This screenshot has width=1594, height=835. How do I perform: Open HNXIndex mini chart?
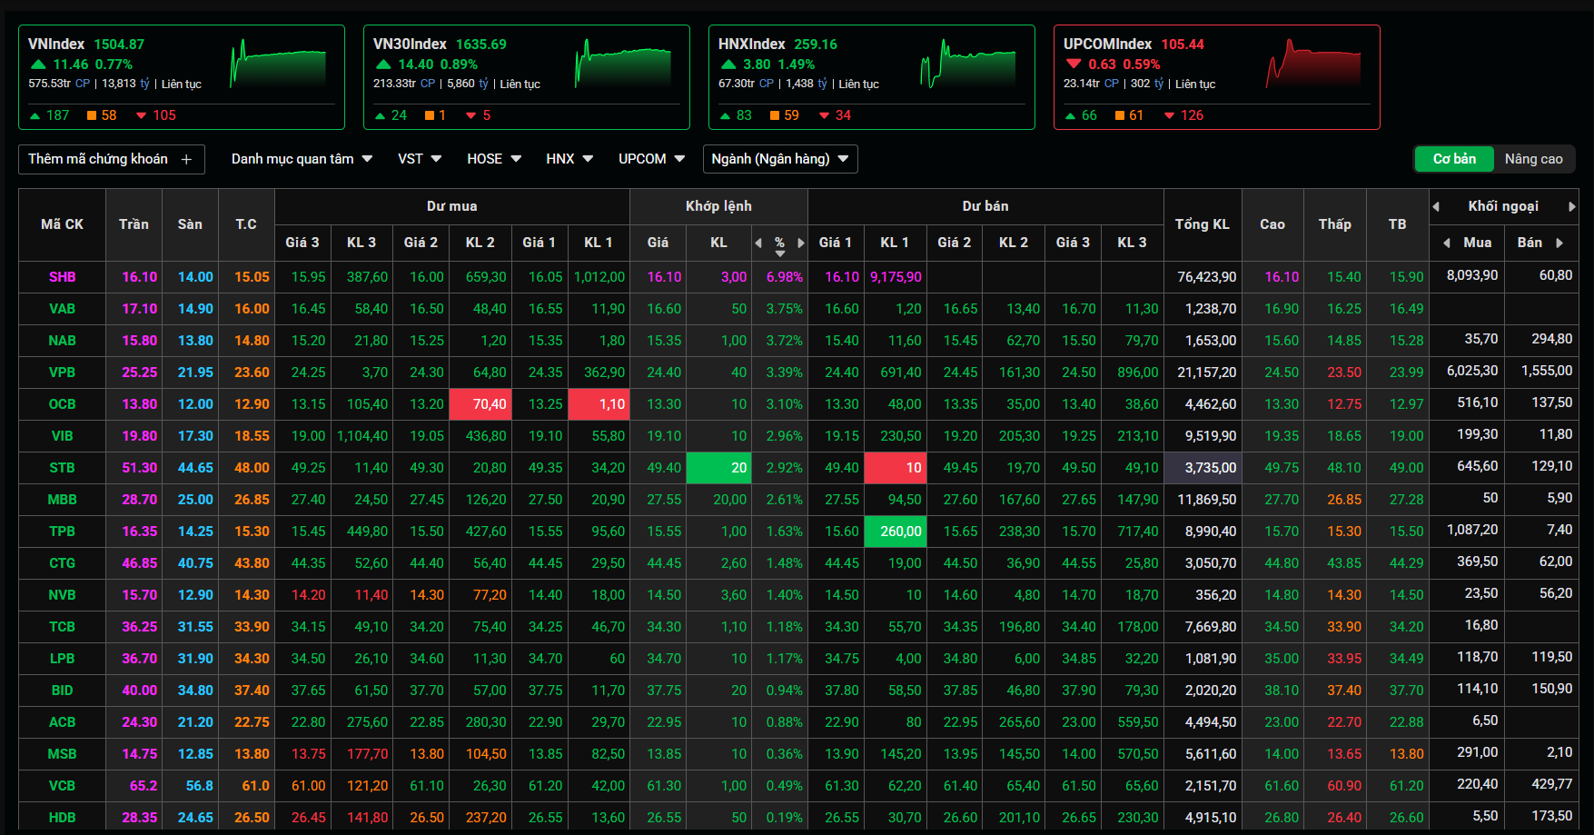point(967,63)
